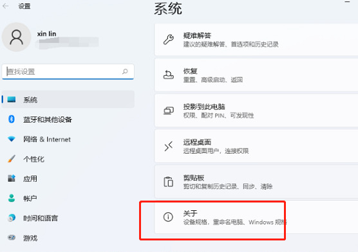Select the 系统 page heading
This screenshot has height=252, width=358.
[168, 8]
